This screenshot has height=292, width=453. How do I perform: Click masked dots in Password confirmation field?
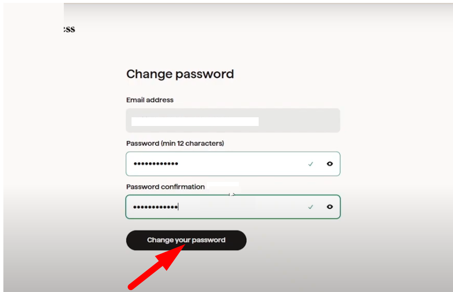(155, 207)
